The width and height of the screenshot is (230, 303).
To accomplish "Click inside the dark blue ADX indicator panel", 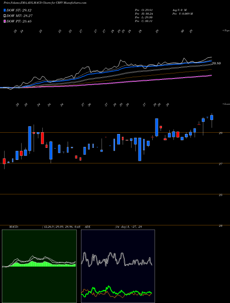I will click(x=118, y=266).
